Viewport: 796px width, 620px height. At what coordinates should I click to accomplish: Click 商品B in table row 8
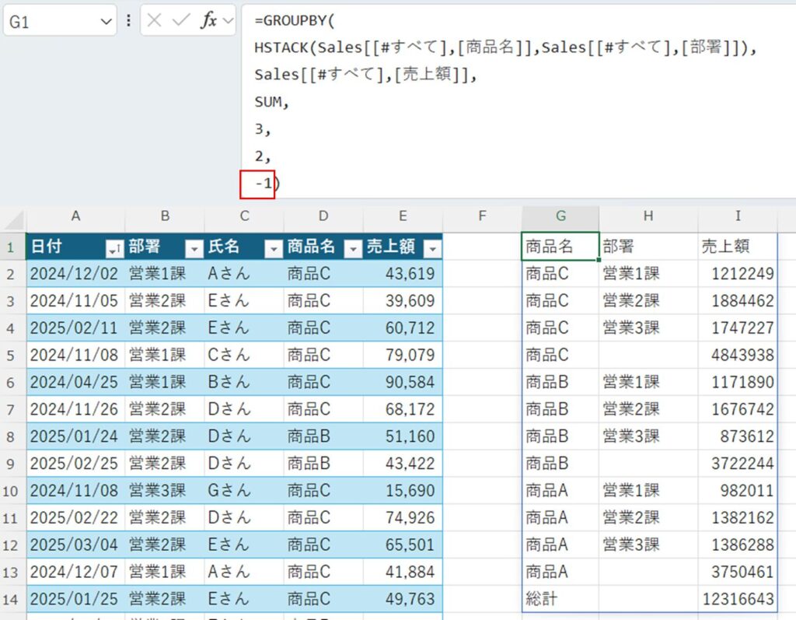[x=323, y=436]
